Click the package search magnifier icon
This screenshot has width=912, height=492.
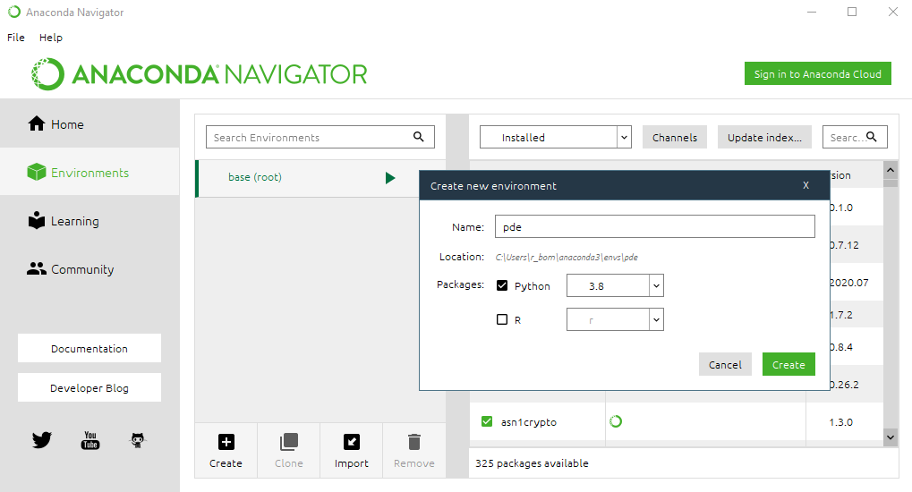pos(872,137)
